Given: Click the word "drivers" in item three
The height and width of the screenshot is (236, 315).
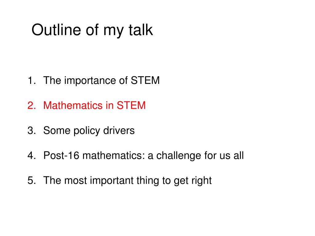Looking at the screenshot, I should coord(119,130).
